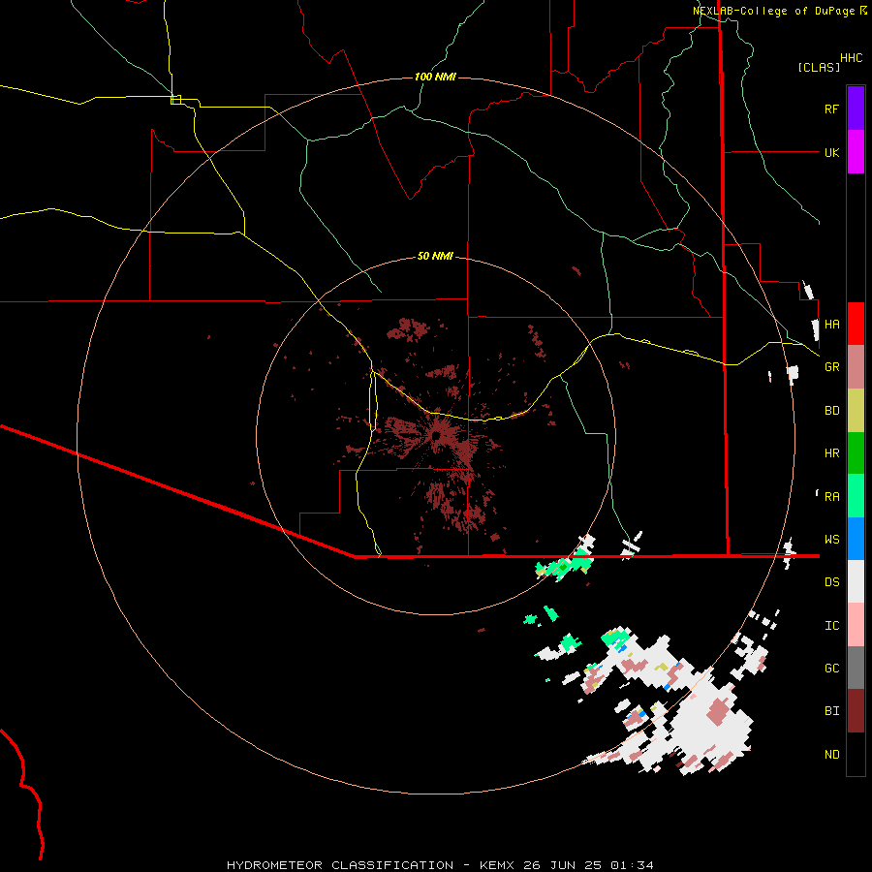The width and height of the screenshot is (872, 872).
Task: Select the 'BI' legend label
Action: point(831,711)
